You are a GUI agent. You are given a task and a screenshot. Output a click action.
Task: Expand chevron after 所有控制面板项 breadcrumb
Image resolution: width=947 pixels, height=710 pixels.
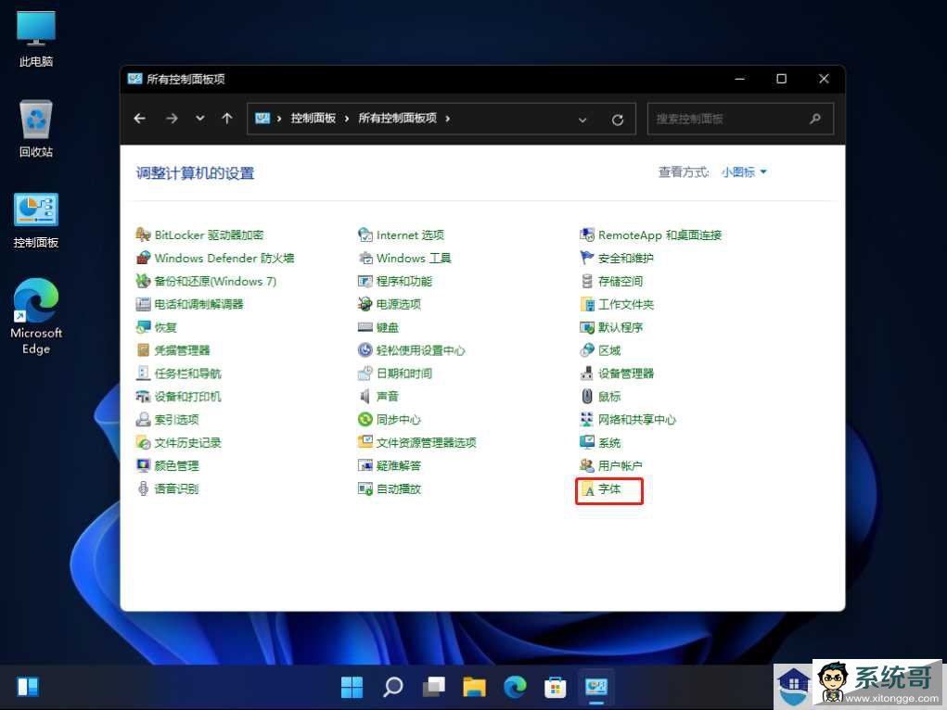pos(448,119)
